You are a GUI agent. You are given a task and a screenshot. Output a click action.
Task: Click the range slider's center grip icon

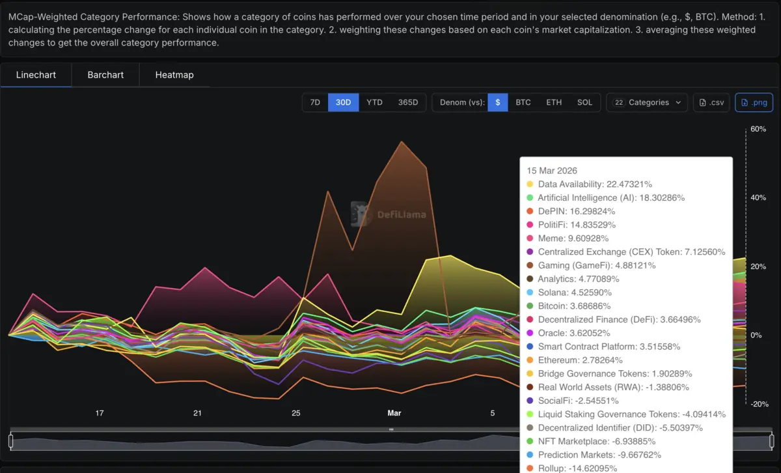pos(391,429)
